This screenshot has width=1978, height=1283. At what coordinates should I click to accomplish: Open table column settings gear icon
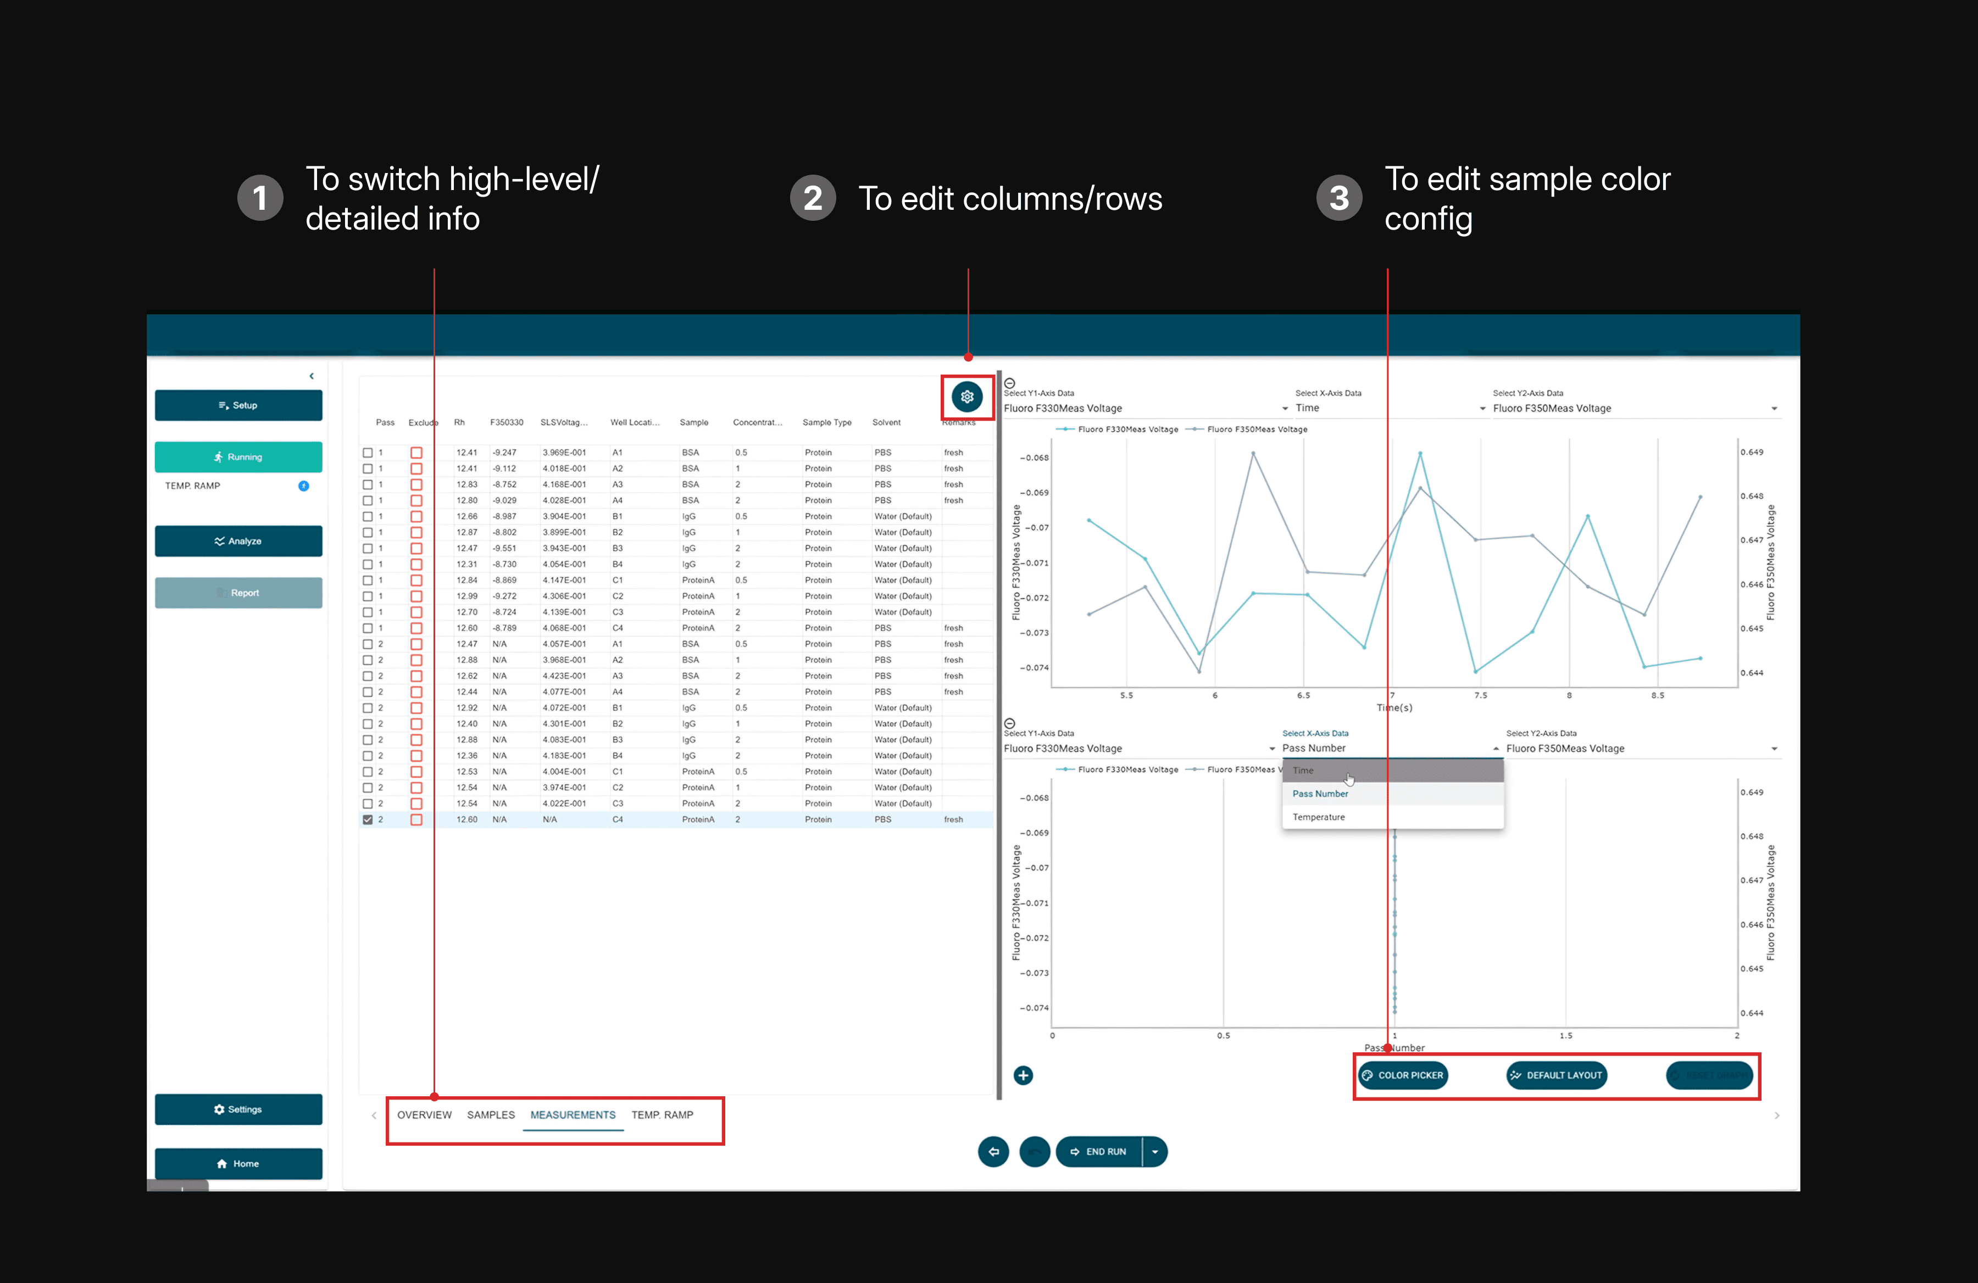pyautogui.click(x=966, y=397)
